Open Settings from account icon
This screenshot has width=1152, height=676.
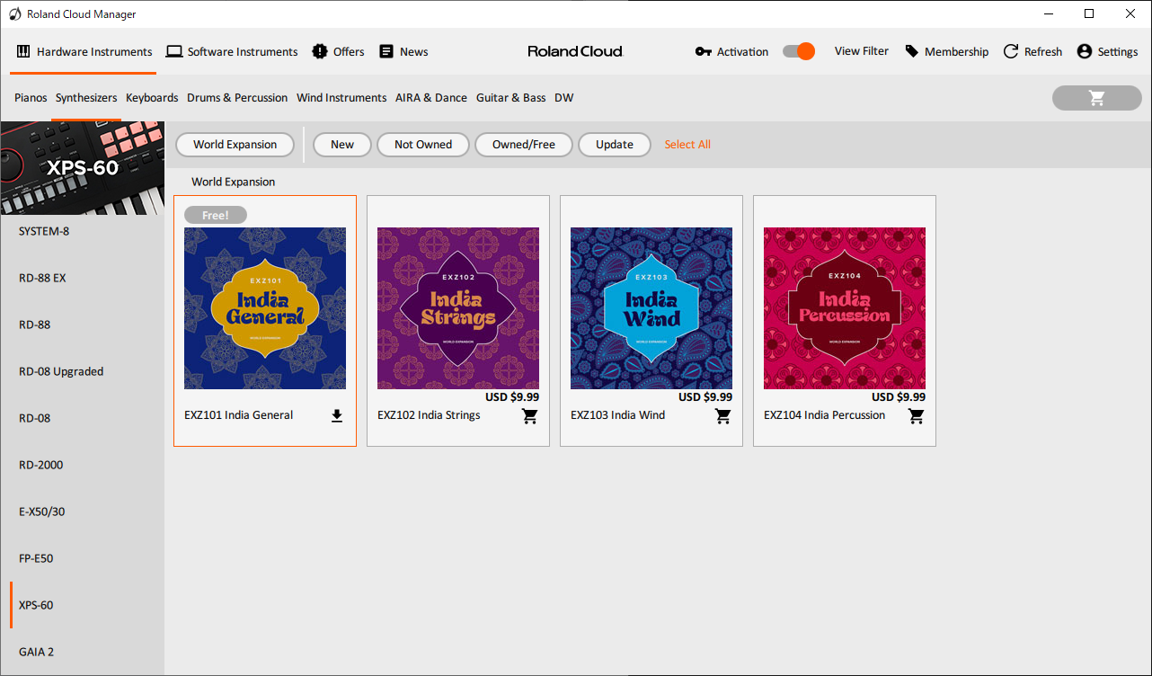pyautogui.click(x=1085, y=51)
